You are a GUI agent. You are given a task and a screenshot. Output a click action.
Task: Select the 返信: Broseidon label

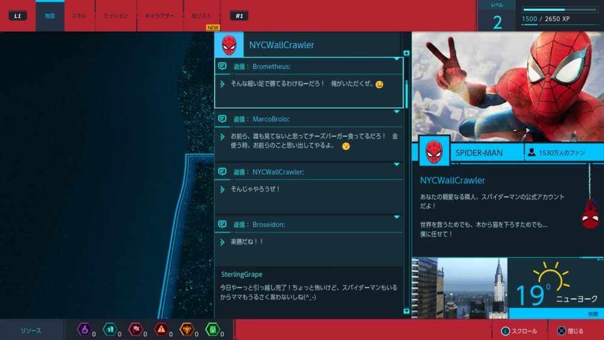(x=259, y=225)
